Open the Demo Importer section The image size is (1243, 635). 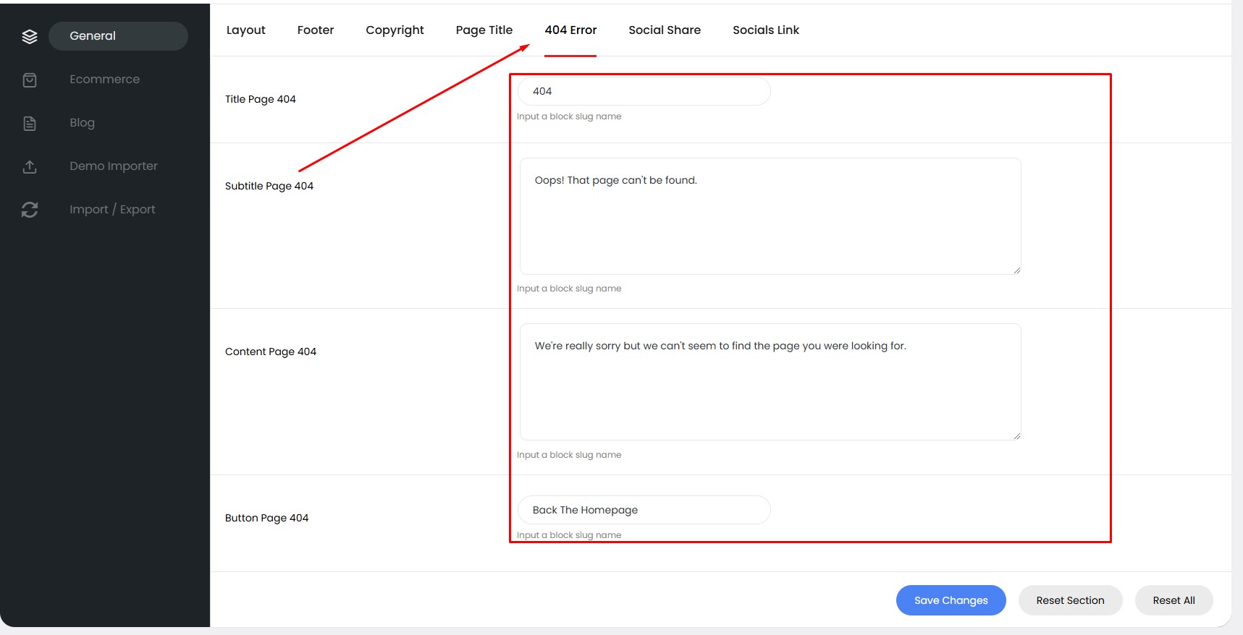point(113,166)
